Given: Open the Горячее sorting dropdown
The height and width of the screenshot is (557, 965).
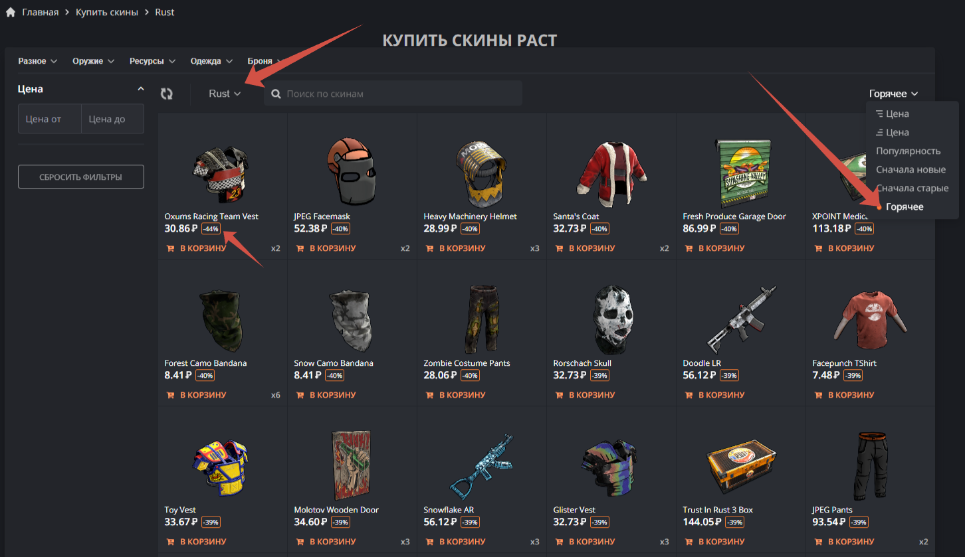Looking at the screenshot, I should [894, 94].
